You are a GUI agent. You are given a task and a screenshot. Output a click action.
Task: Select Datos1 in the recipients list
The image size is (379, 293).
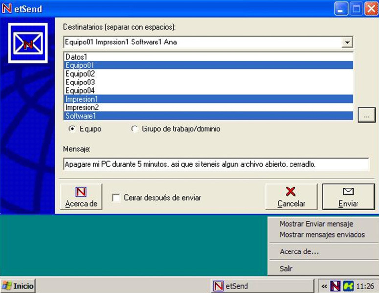coord(208,57)
